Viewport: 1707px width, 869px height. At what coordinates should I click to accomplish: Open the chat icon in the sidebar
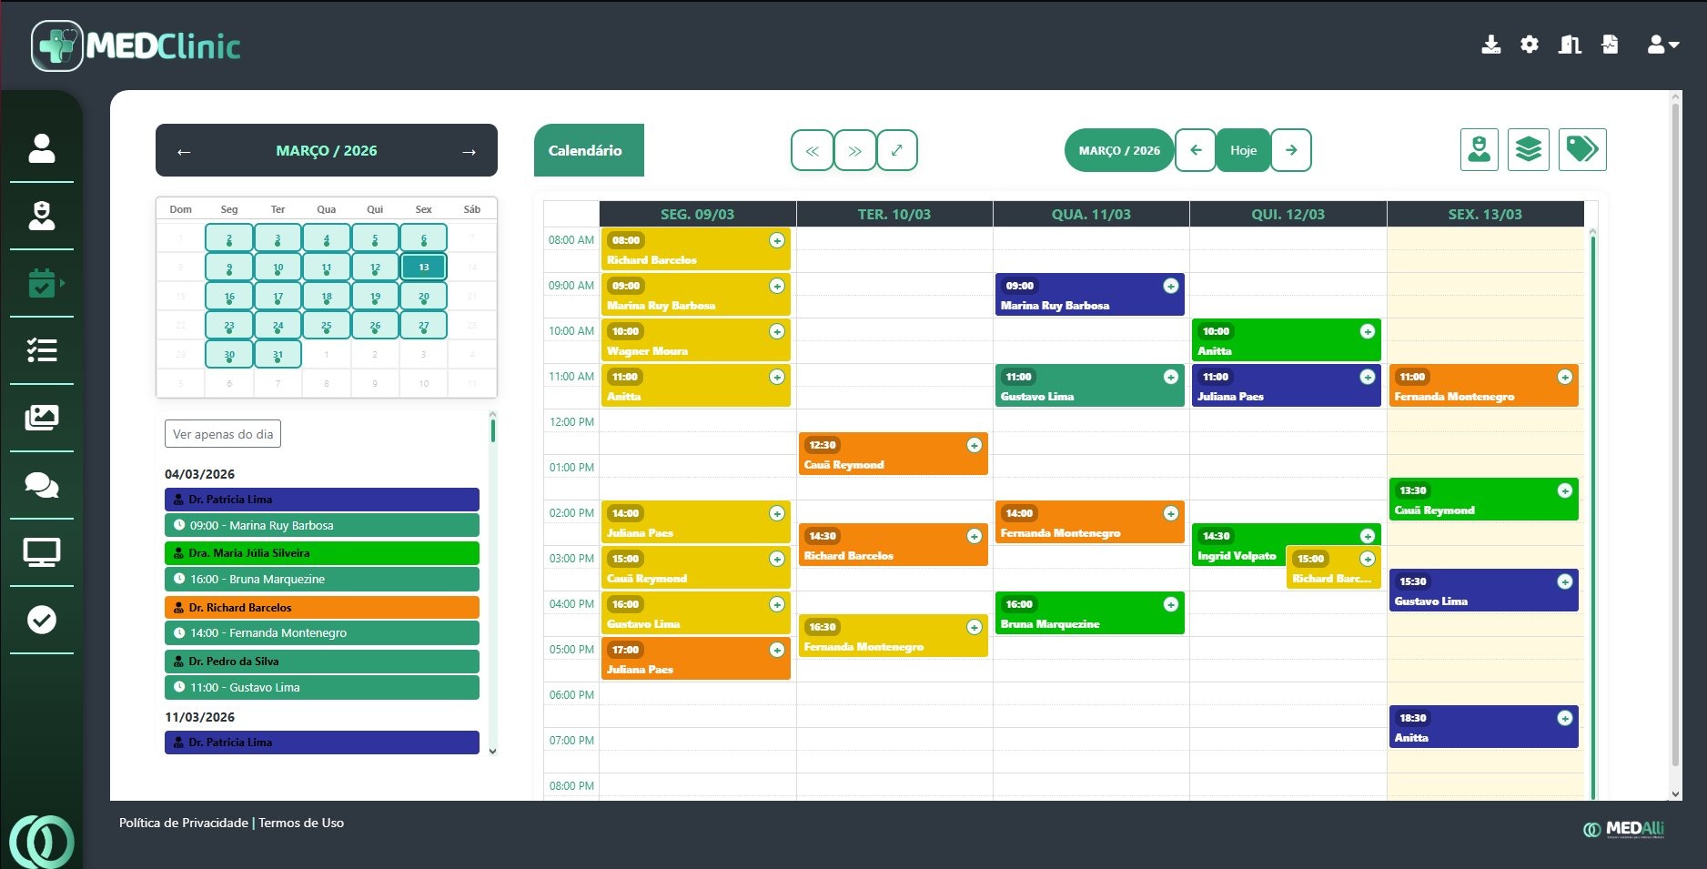tap(41, 486)
